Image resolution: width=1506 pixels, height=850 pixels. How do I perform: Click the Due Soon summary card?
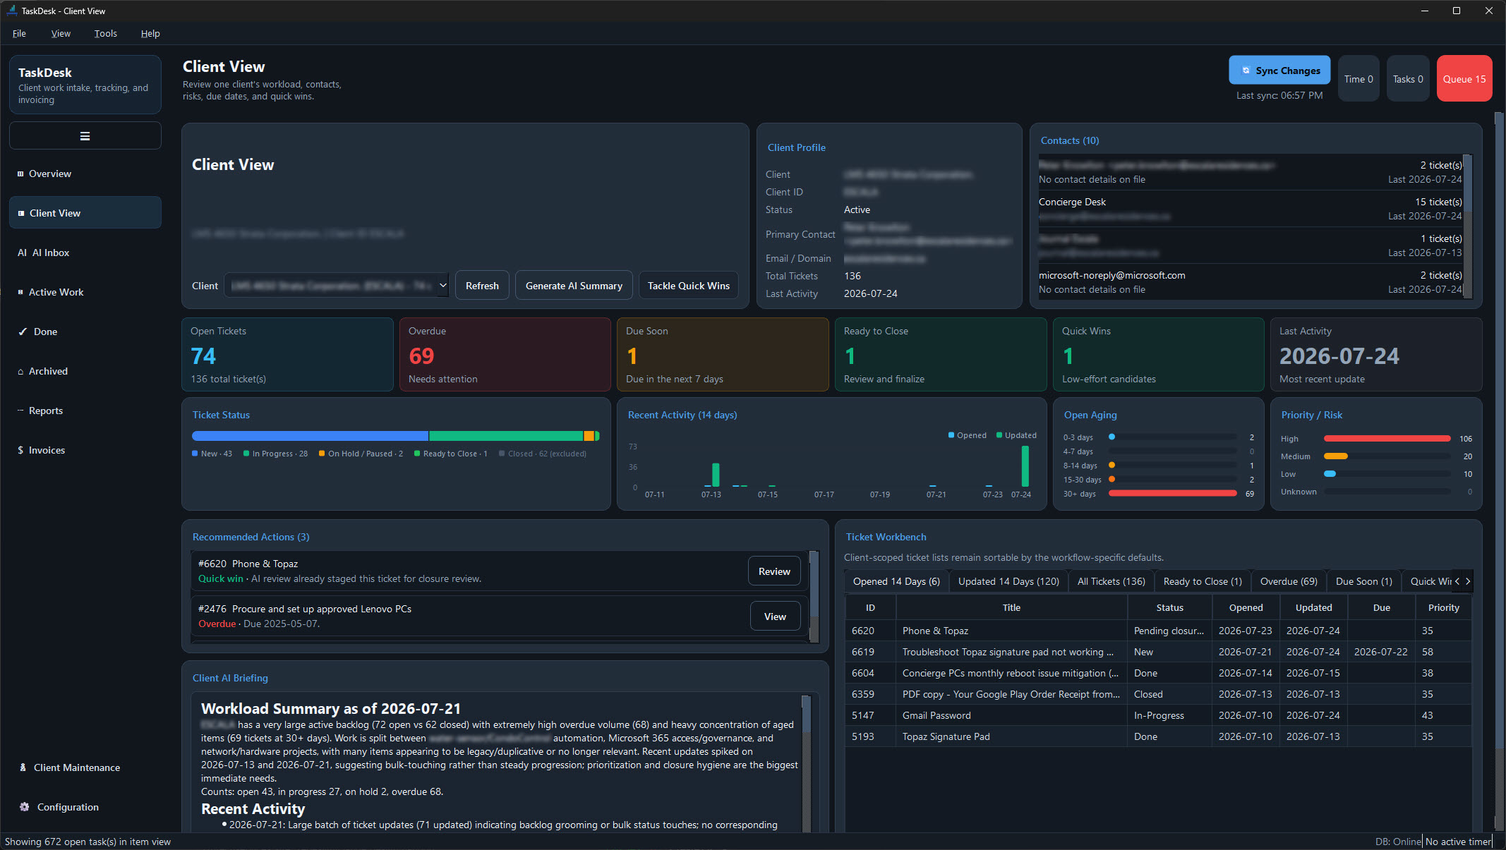pyautogui.click(x=723, y=355)
